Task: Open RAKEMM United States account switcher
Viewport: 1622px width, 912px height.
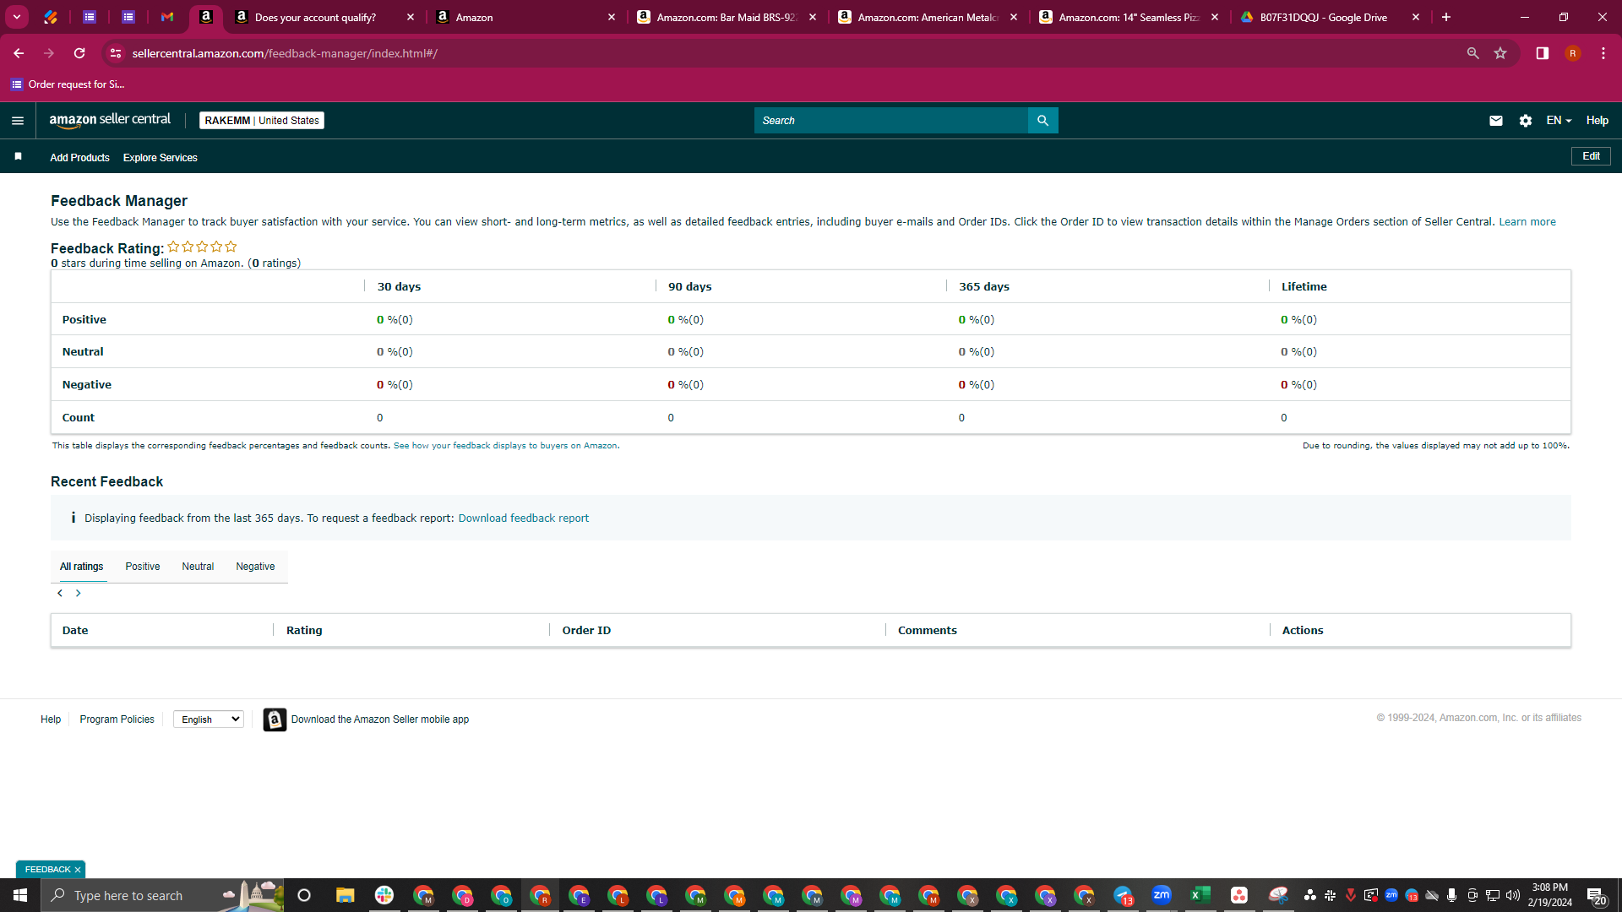Action: click(262, 121)
